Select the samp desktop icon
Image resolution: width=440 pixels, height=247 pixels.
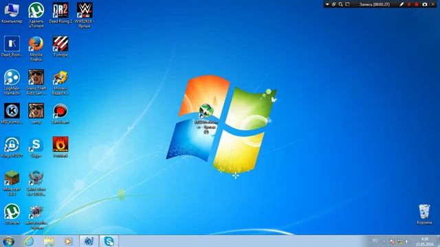point(36,113)
